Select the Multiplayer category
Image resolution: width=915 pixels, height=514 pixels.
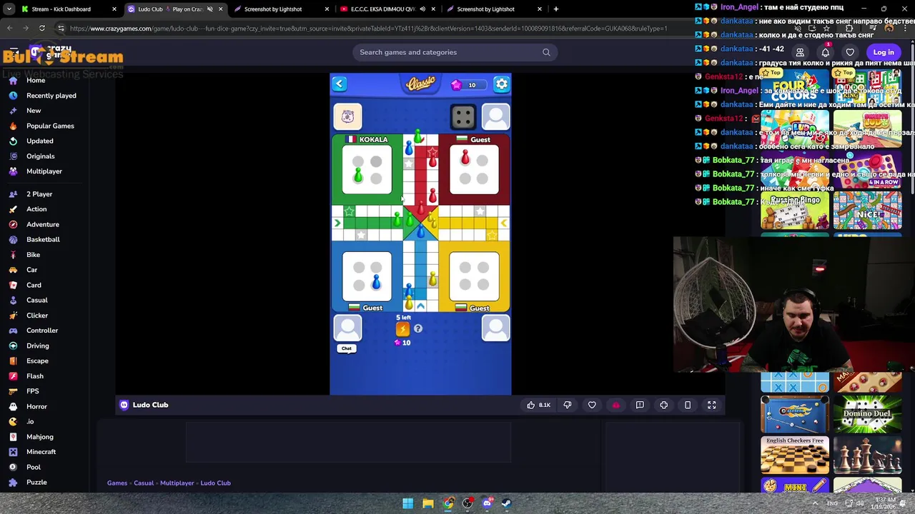(44, 171)
